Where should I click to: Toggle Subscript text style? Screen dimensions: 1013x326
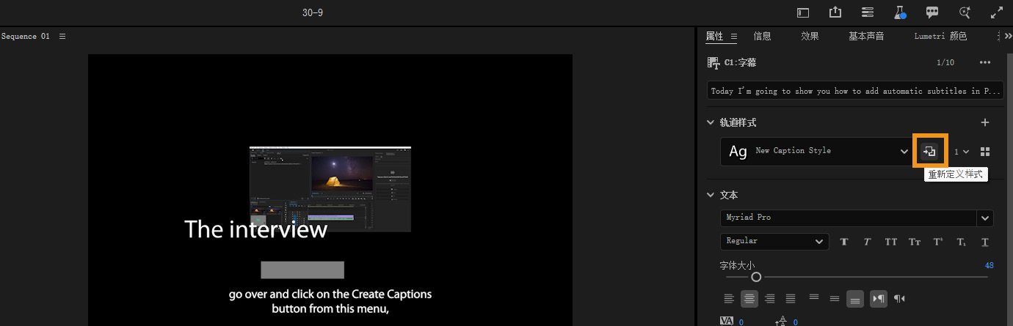tap(962, 241)
